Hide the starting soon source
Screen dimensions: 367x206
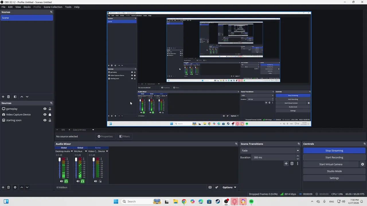click(45, 120)
